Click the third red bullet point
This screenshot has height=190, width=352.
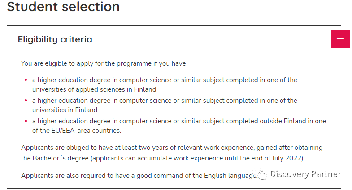(26, 121)
